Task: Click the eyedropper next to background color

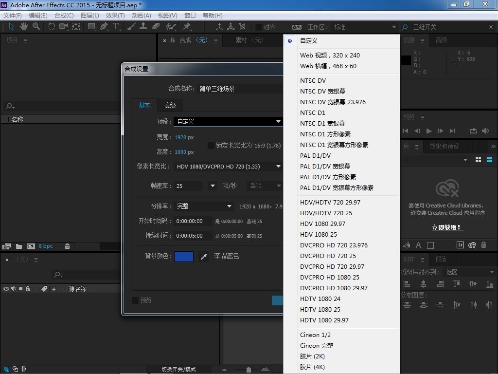Action: click(x=204, y=256)
